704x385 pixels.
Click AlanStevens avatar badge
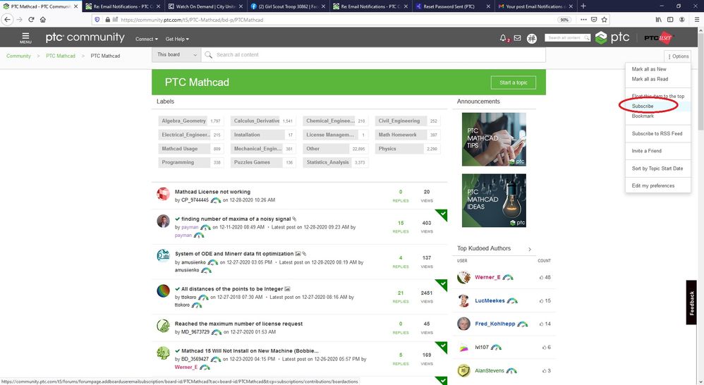pos(463,371)
